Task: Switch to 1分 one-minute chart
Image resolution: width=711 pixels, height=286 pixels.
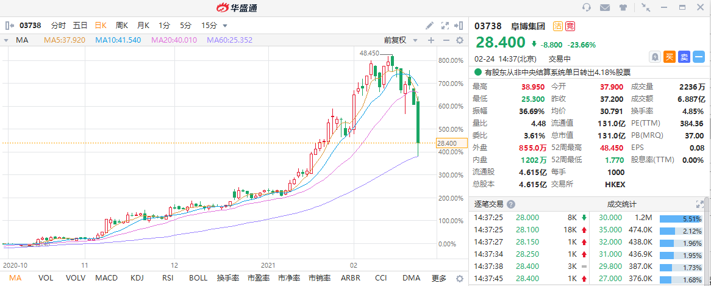Action: pyautogui.click(x=164, y=26)
